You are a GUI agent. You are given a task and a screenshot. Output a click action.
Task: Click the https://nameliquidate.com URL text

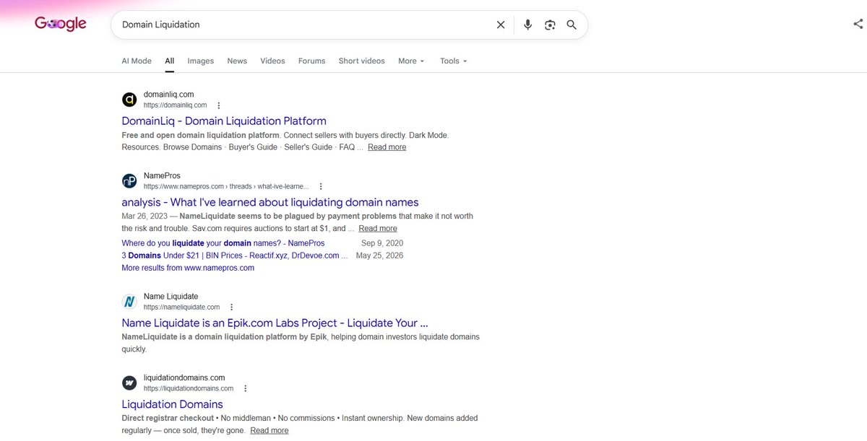click(181, 307)
